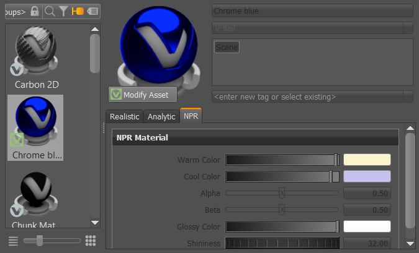Open the V-Ball preview scene dropdown
This screenshot has width=419, height=253.
point(312,28)
